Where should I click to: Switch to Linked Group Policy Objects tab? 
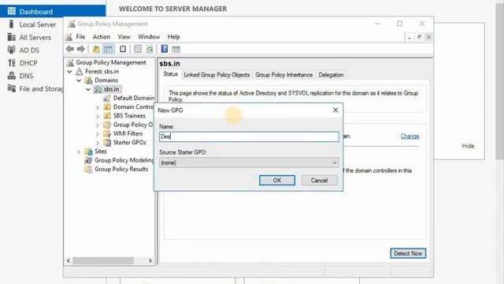pos(217,75)
